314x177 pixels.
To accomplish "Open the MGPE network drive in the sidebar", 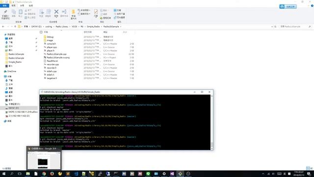I will coord(23,112).
